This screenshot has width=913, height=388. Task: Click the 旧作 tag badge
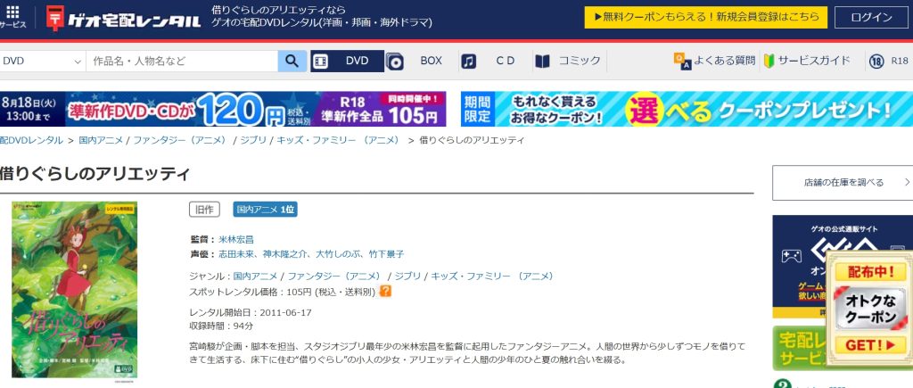tap(204, 210)
